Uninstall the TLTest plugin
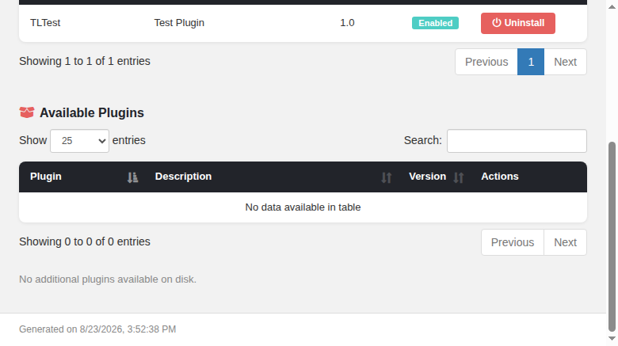Image resolution: width=618 pixels, height=346 pixels. point(518,23)
